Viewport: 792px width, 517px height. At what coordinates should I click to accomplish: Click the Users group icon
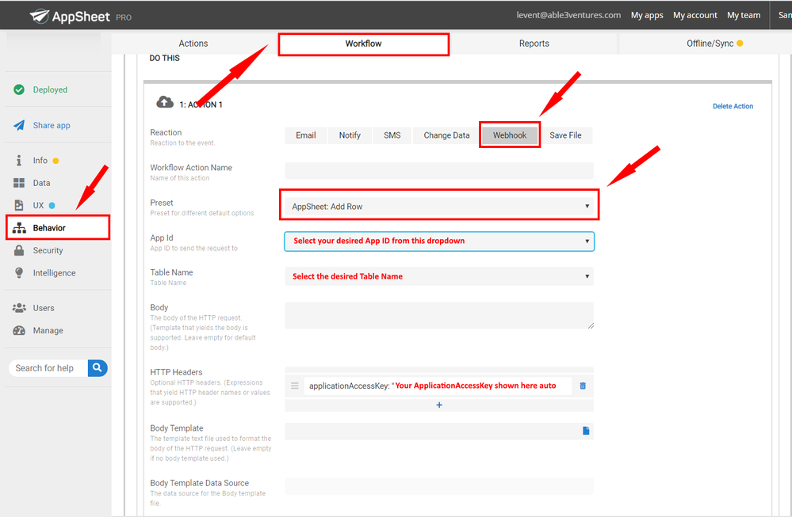(19, 308)
